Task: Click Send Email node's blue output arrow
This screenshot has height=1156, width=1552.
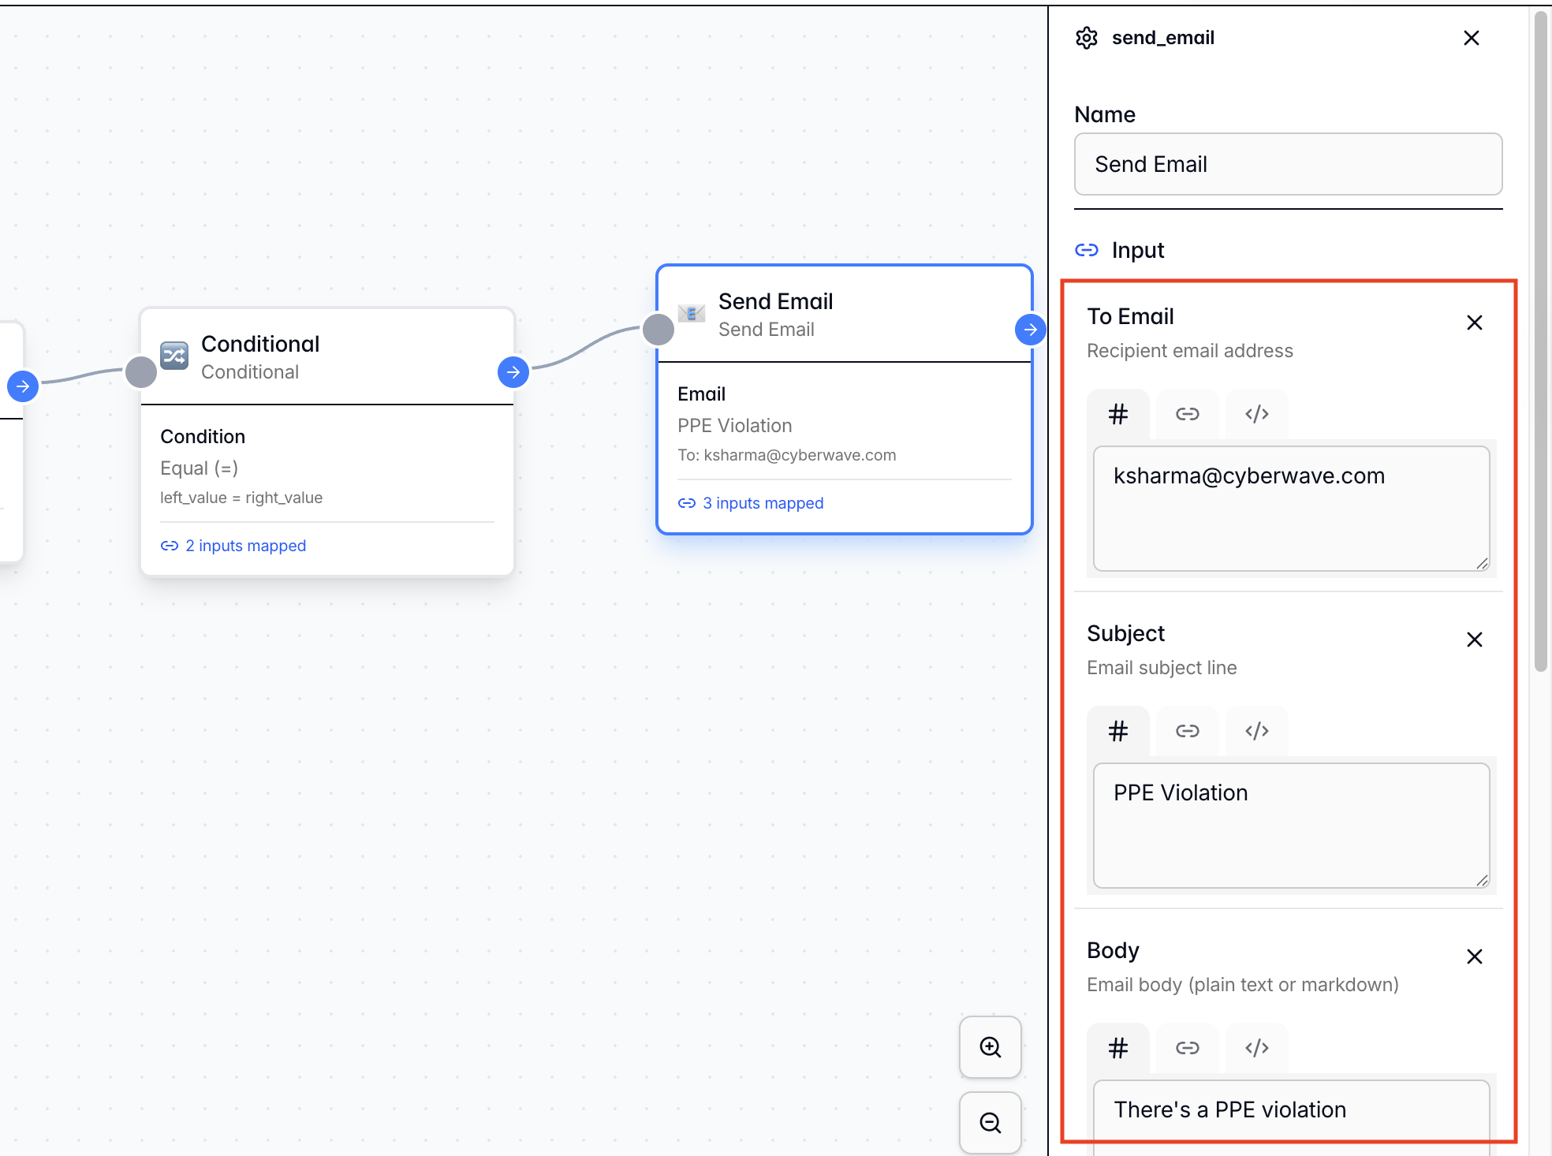Action: tap(1030, 330)
